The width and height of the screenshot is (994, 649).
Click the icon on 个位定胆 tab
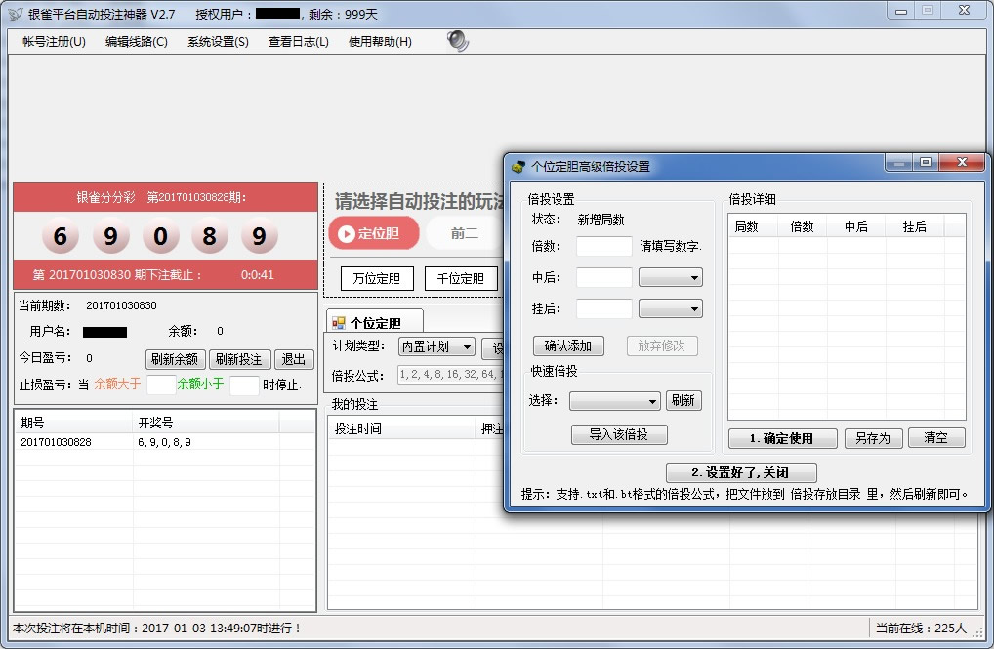339,322
